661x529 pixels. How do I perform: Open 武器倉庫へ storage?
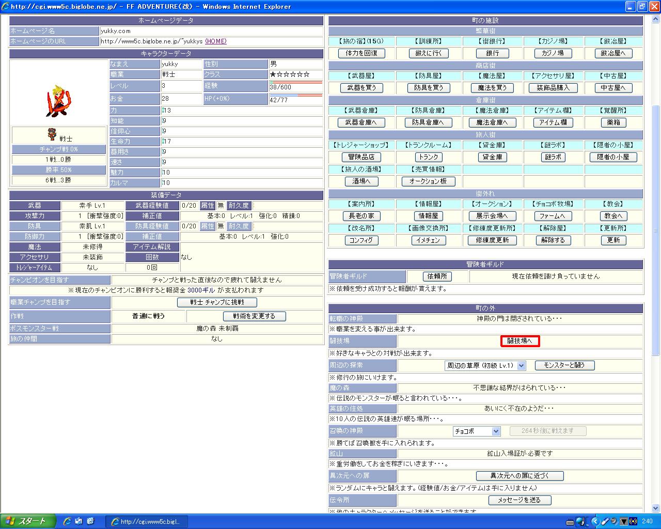click(361, 122)
